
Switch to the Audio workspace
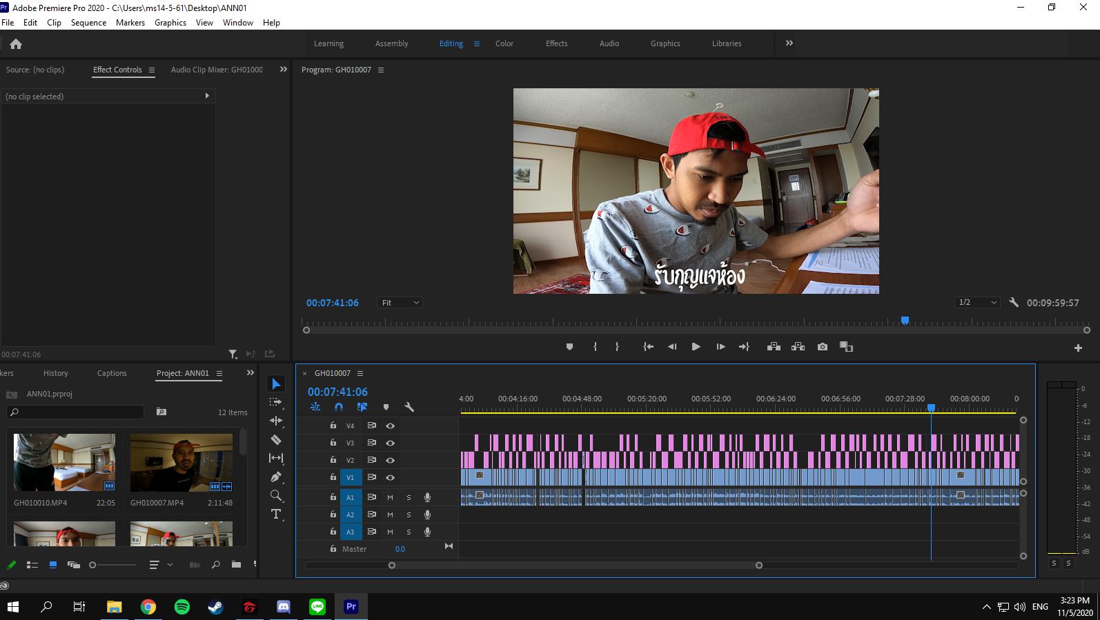point(609,43)
